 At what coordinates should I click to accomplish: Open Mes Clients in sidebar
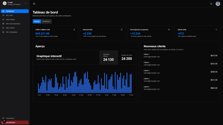pos(15,28)
